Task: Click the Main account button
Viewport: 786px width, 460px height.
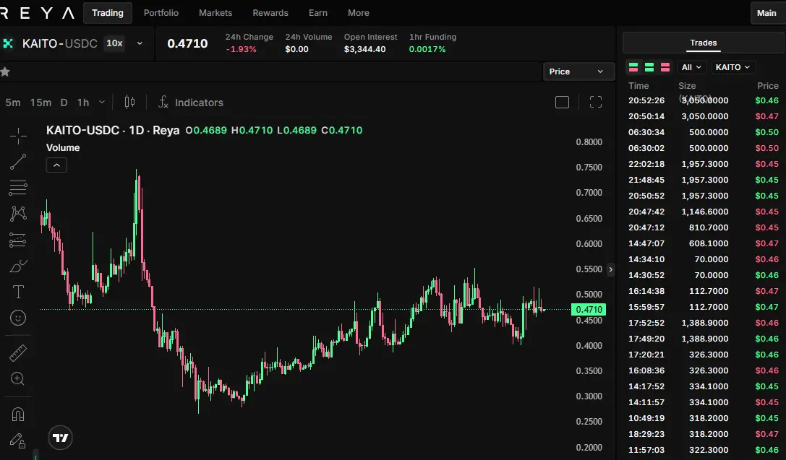Action: pyautogui.click(x=767, y=13)
